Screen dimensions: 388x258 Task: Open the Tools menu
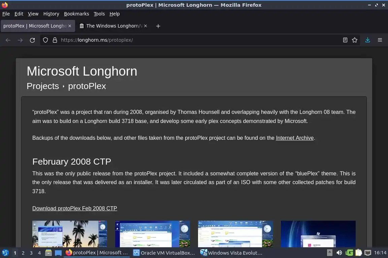(x=99, y=14)
